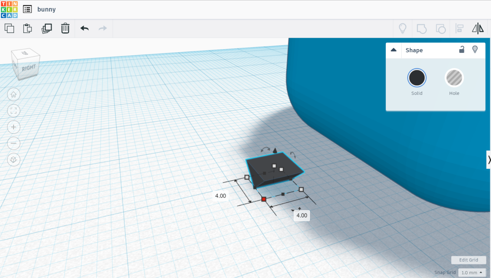The height and width of the screenshot is (278, 491).
Task: Click the Show all lightbulb icon in the toolbar
Action: [x=402, y=28]
